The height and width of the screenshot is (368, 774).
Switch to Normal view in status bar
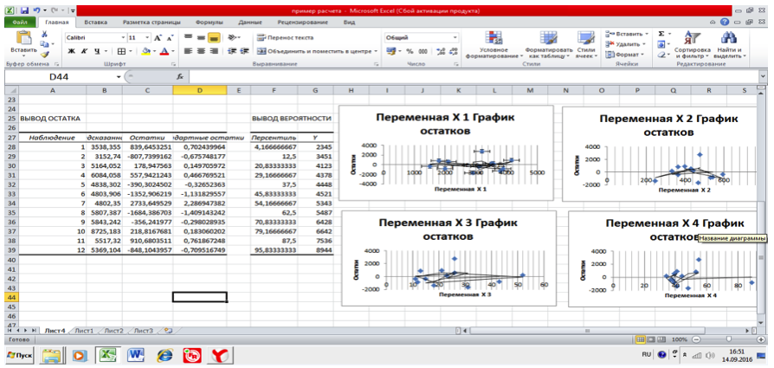[640, 339]
